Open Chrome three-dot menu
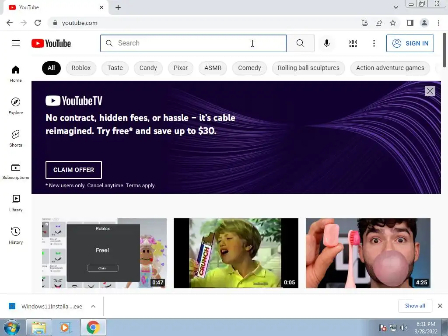 pyautogui.click(x=438, y=23)
